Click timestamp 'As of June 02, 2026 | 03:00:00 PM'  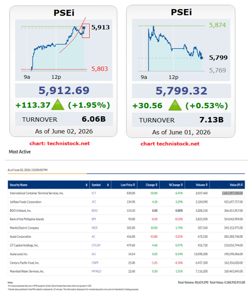tap(27, 170)
